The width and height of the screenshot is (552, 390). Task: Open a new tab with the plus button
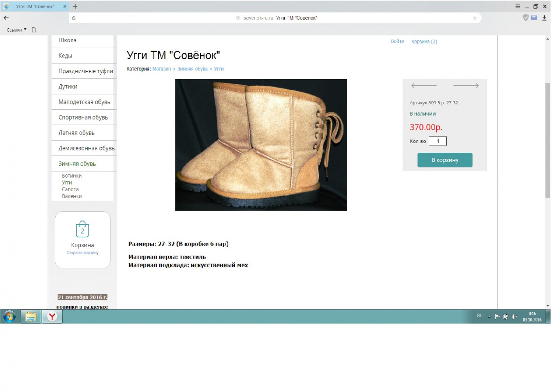pyautogui.click(x=75, y=6)
